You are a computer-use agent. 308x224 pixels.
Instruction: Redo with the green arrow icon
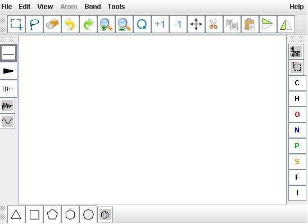tap(88, 24)
